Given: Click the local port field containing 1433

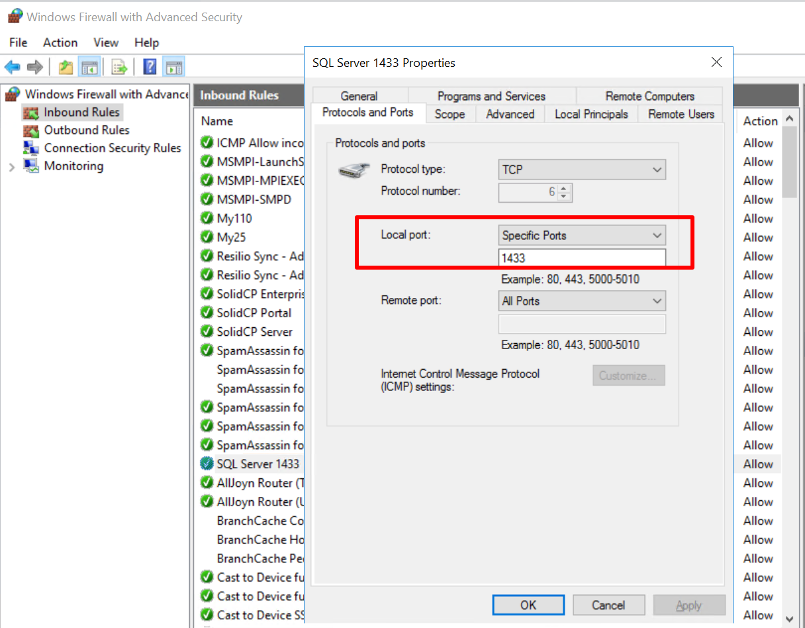Looking at the screenshot, I should point(581,258).
